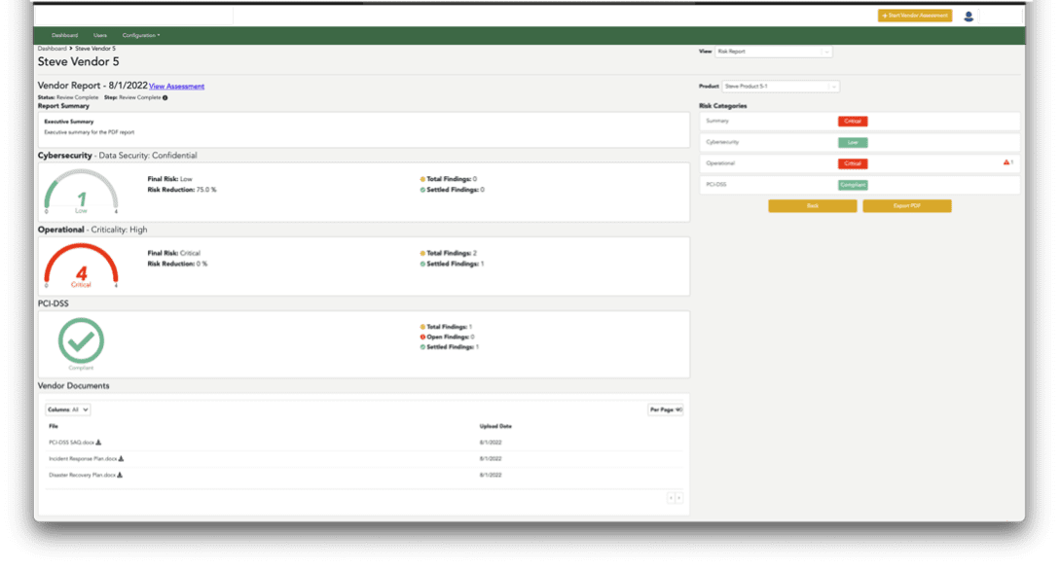The image size is (1061, 570).
Task: Select the Summary risk category row
Action: tap(860, 121)
